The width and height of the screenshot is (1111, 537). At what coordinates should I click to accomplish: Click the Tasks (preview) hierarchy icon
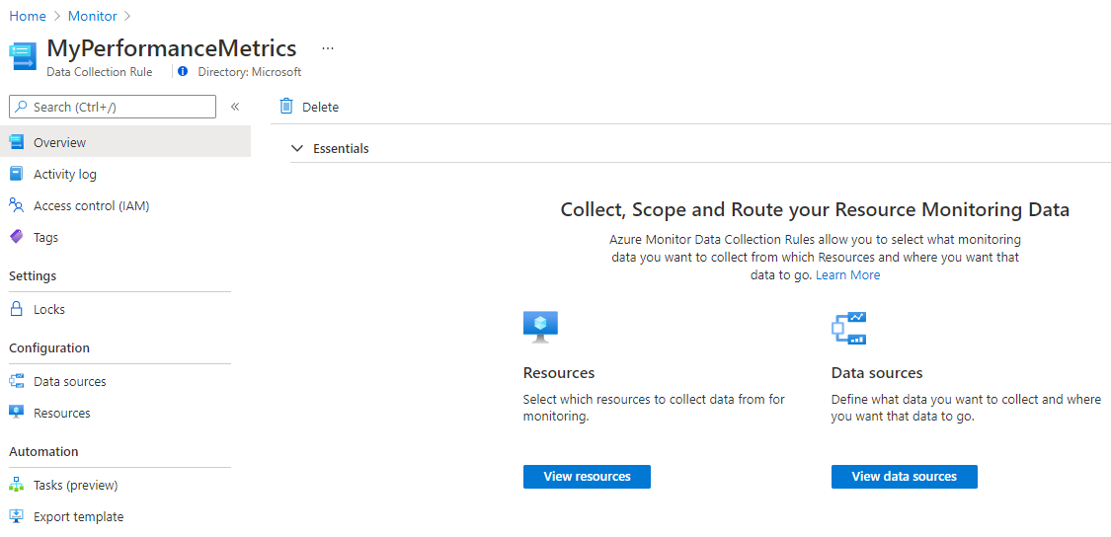[17, 485]
